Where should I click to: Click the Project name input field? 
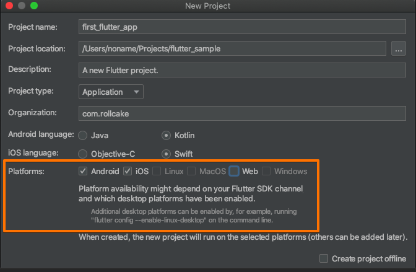coord(242,27)
